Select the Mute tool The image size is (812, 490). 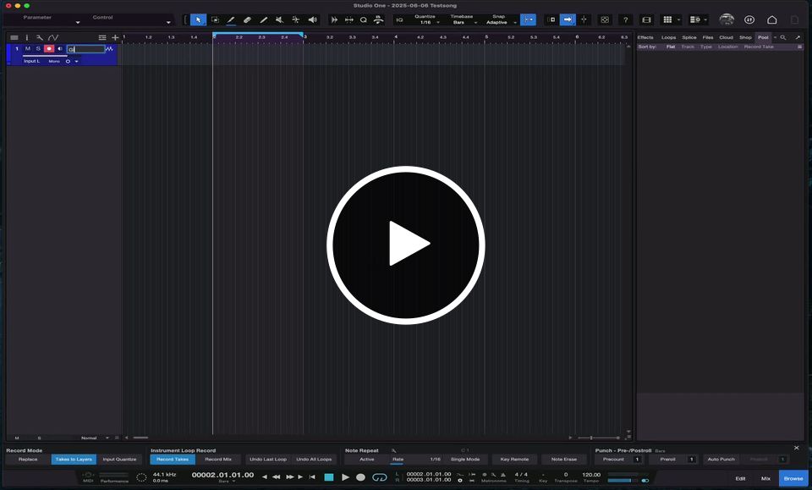tap(279, 19)
